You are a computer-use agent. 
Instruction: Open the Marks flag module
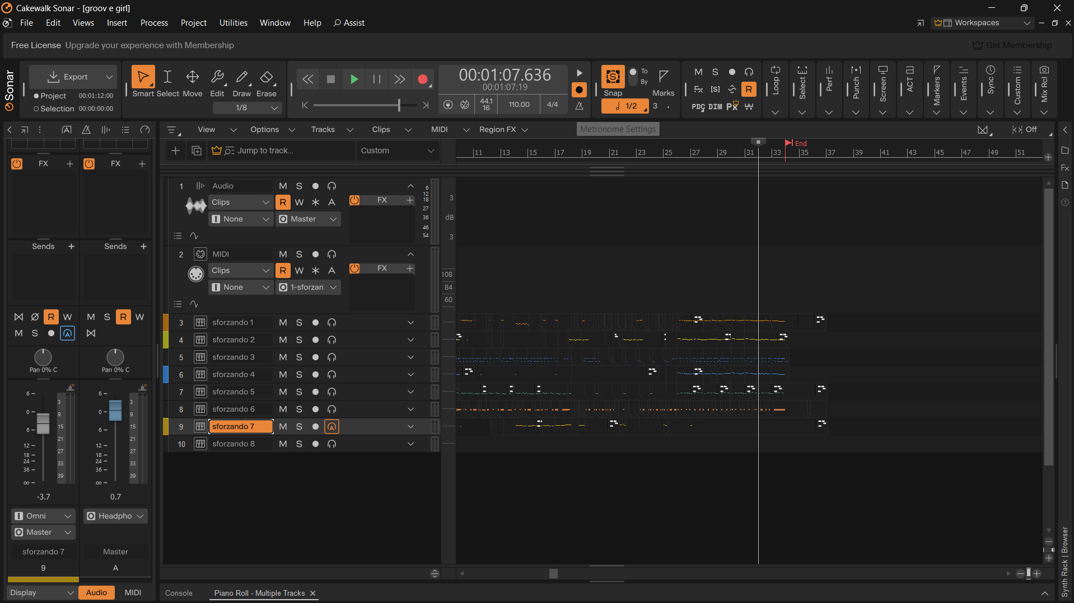[664, 77]
